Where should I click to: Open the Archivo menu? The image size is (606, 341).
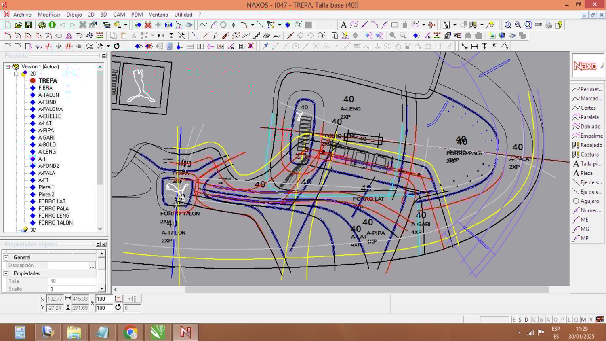(x=22, y=15)
